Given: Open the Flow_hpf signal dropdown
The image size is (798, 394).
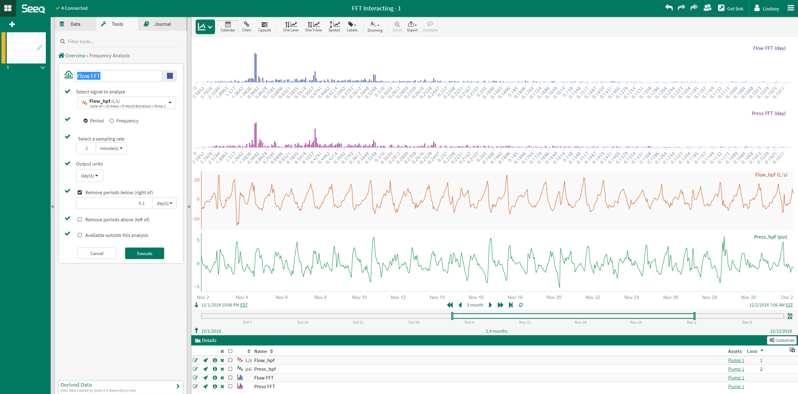Looking at the screenshot, I should tap(126, 103).
